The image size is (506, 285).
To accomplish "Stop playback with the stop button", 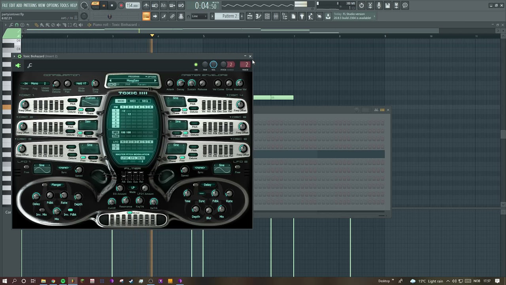I will [x=112, y=6].
